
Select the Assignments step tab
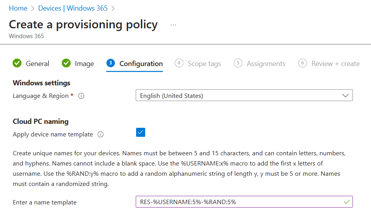266,64
